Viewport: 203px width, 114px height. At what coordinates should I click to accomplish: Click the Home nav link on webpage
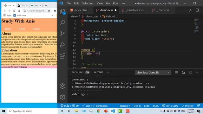point(8,29)
